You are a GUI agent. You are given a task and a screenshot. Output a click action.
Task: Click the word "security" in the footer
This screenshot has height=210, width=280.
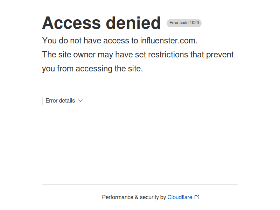[149, 197]
